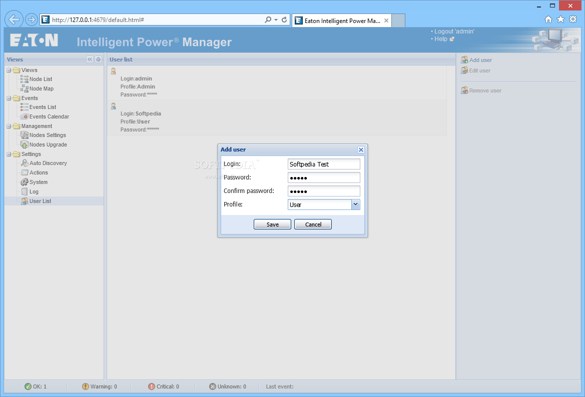Click the Remove user link text
Image resolution: width=585 pixels, height=397 pixels.
(485, 90)
